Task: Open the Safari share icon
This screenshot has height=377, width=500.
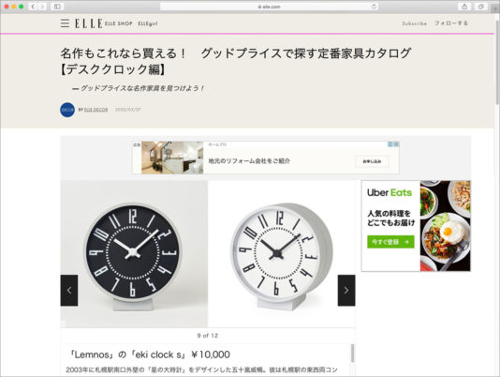Action: tap(464, 7)
